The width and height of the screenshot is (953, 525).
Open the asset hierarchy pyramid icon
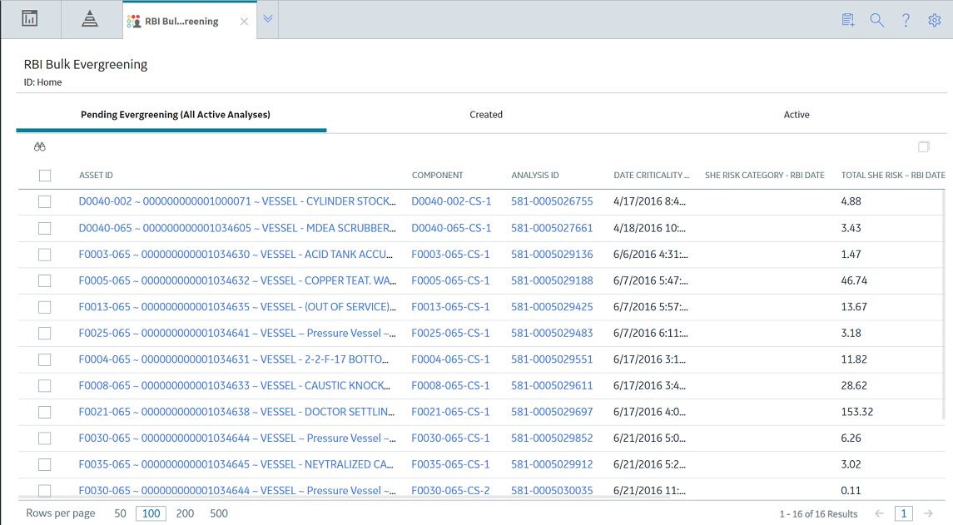click(90, 19)
